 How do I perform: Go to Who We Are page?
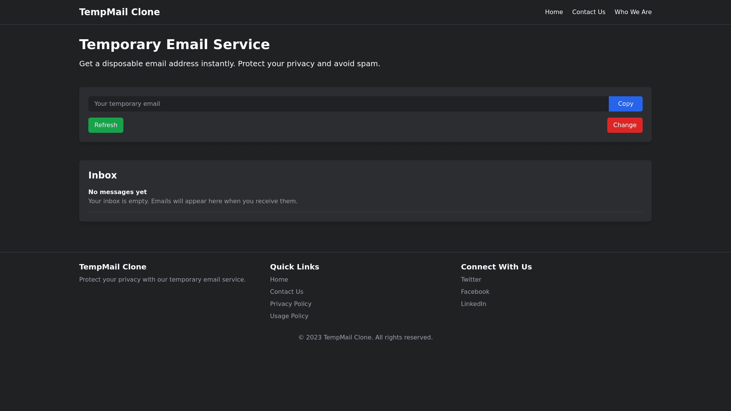coord(633,12)
